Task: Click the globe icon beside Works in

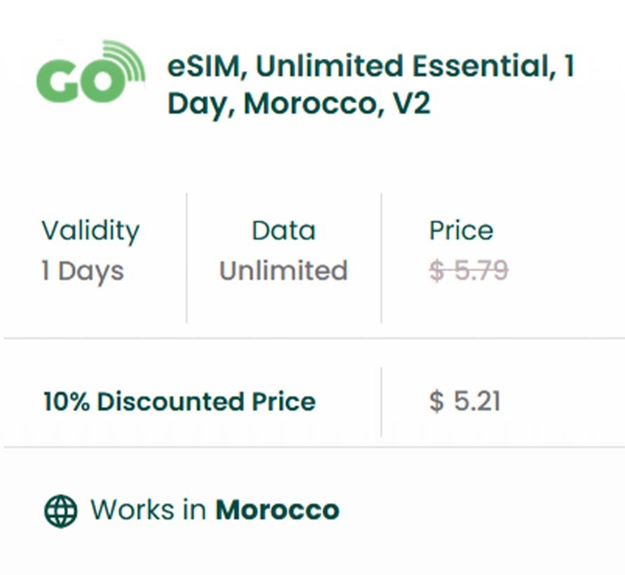Action: click(x=61, y=511)
